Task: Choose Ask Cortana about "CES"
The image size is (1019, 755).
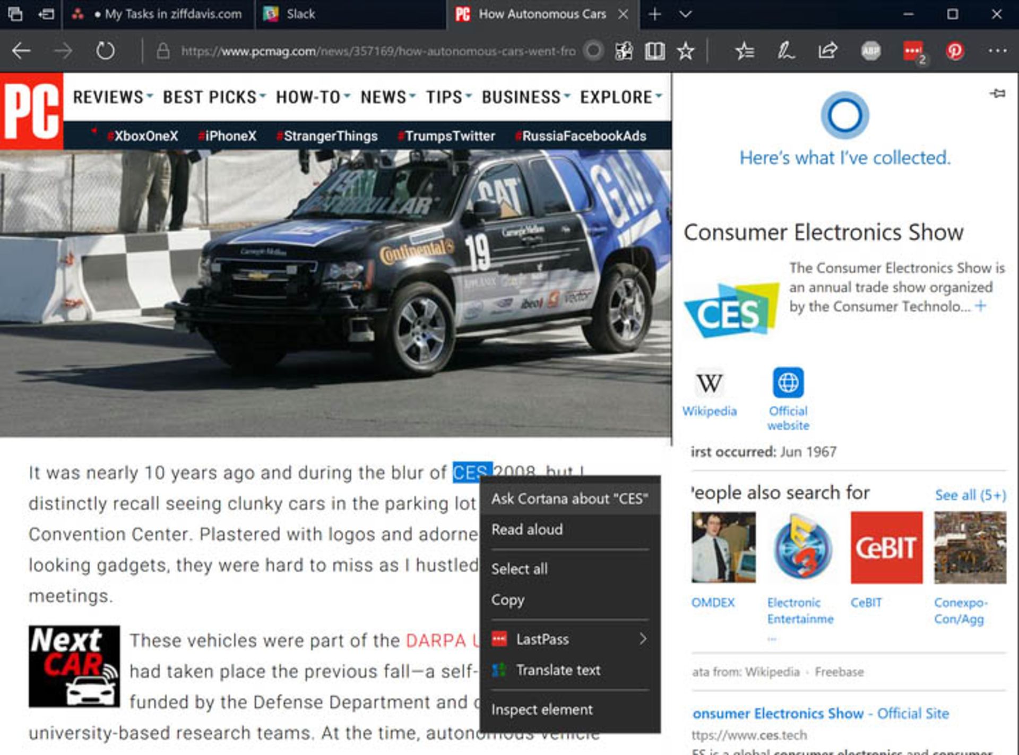Action: tap(570, 499)
